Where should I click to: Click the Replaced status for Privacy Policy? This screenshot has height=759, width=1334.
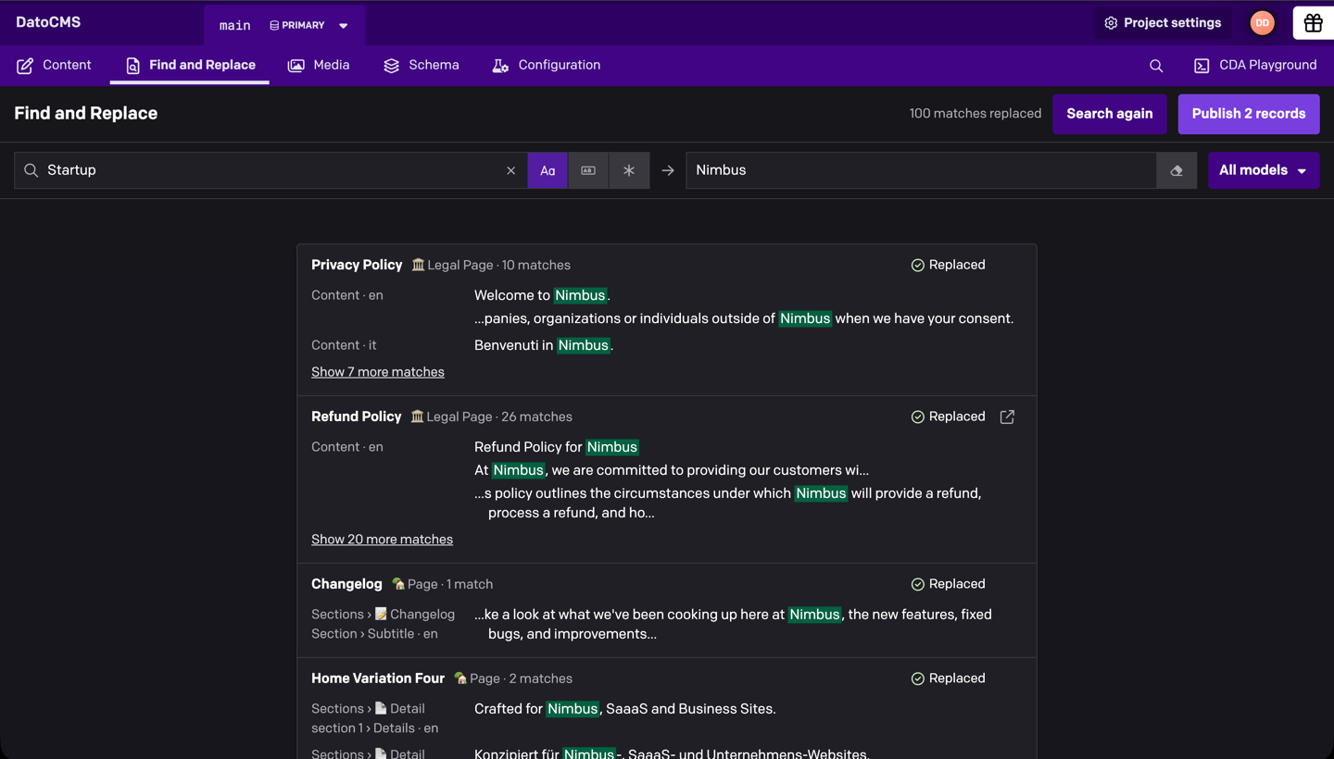coord(948,265)
